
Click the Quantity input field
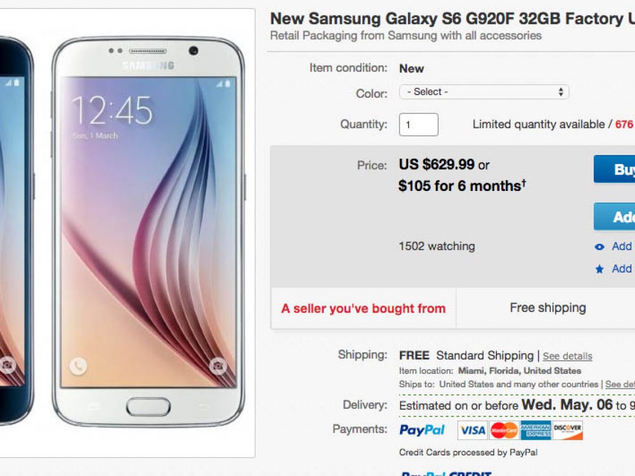(418, 125)
